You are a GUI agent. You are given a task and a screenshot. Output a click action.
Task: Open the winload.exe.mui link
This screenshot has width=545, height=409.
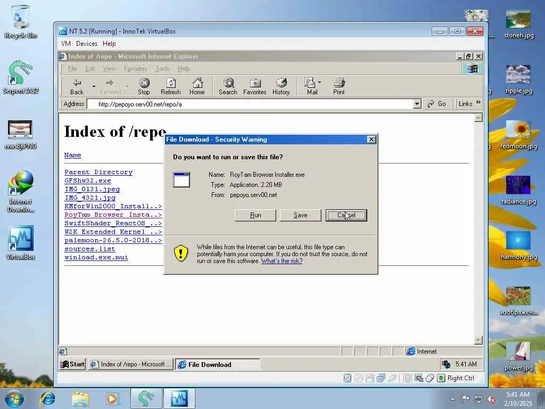(x=96, y=257)
